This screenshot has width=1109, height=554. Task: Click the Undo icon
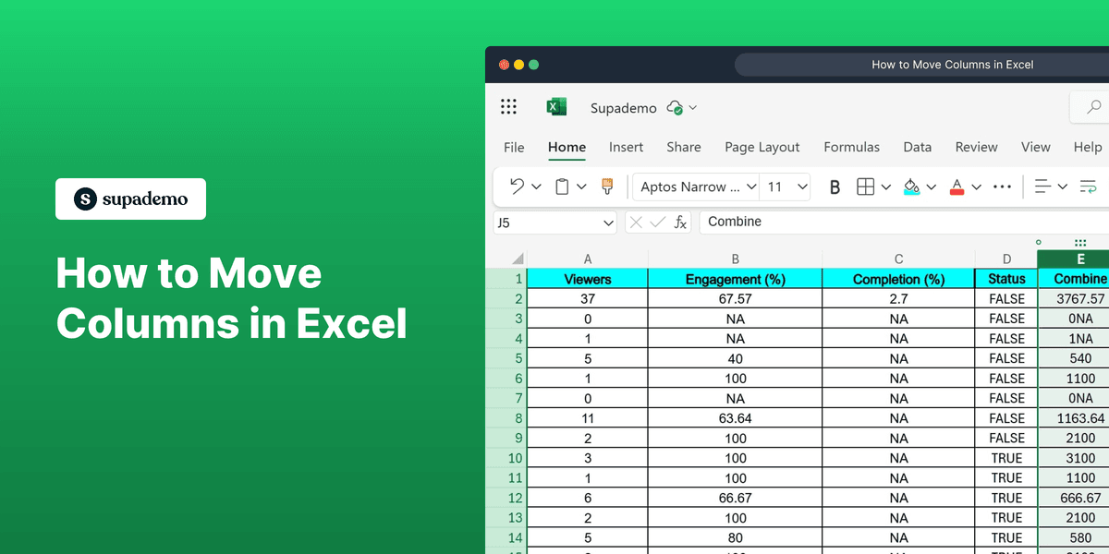[x=518, y=187]
